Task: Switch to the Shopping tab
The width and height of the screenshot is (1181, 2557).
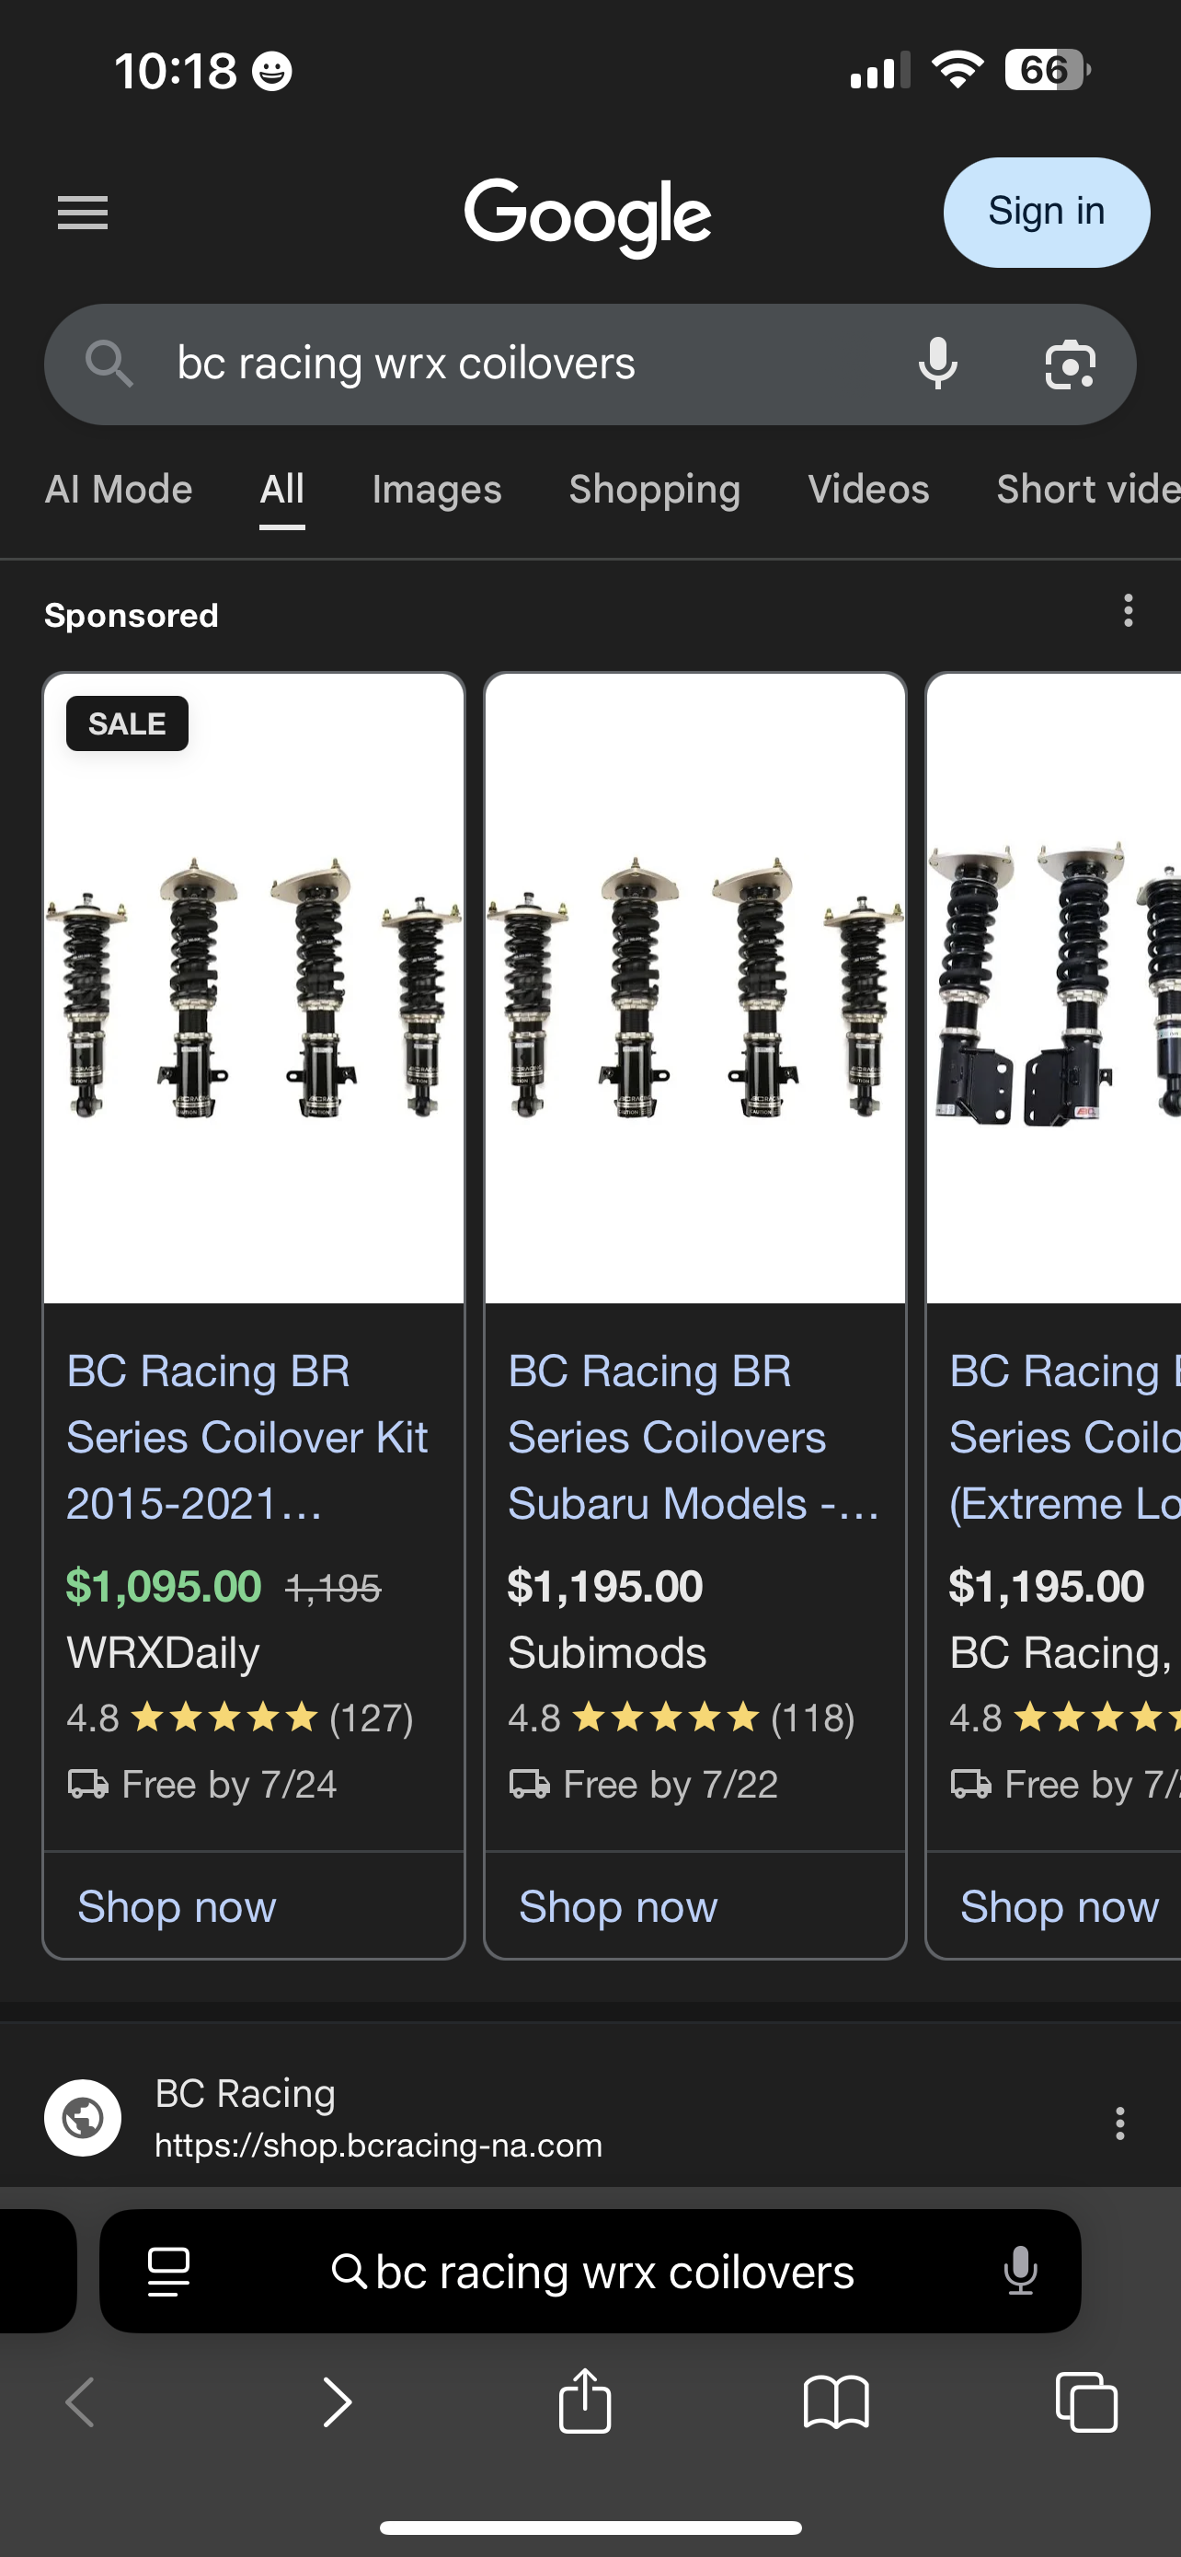Action: (x=655, y=490)
